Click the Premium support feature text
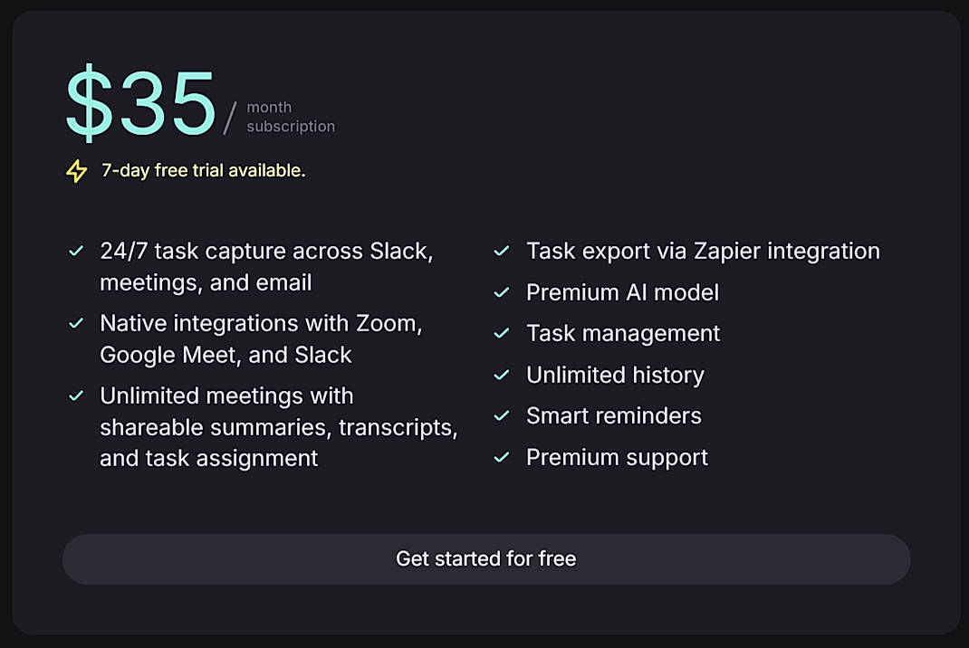The height and width of the screenshot is (648, 969). [617, 457]
